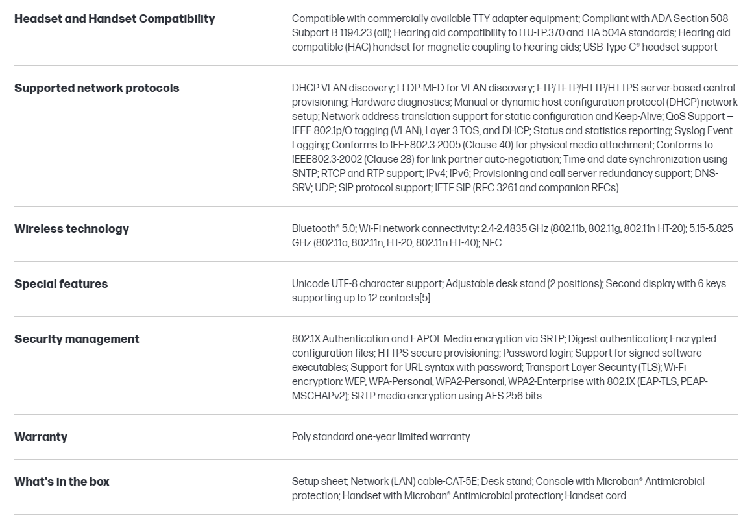754x520 pixels.
Task: Select the "Wireless technology" row label
Action: [x=71, y=229]
